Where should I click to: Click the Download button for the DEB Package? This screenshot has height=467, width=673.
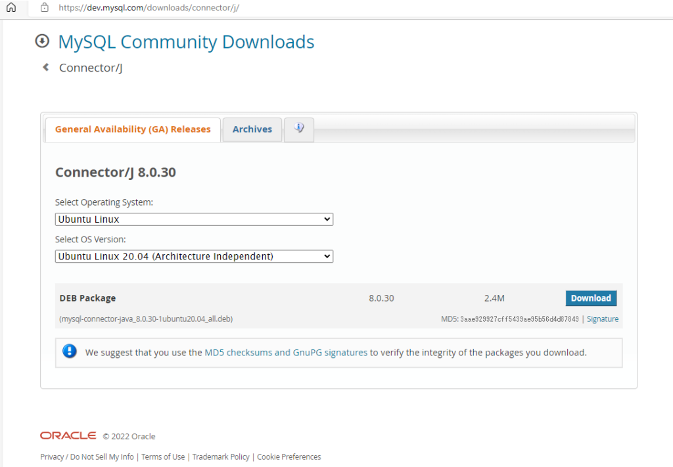(591, 298)
